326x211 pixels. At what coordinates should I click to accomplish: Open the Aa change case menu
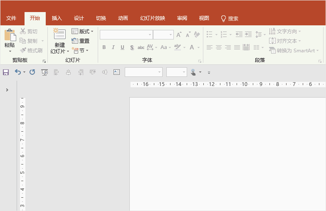[x=165, y=47]
